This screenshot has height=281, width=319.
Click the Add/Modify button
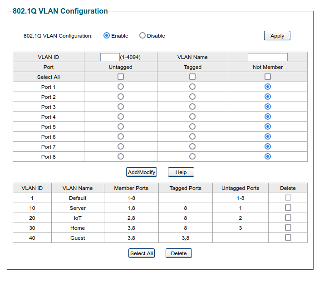[142, 172]
